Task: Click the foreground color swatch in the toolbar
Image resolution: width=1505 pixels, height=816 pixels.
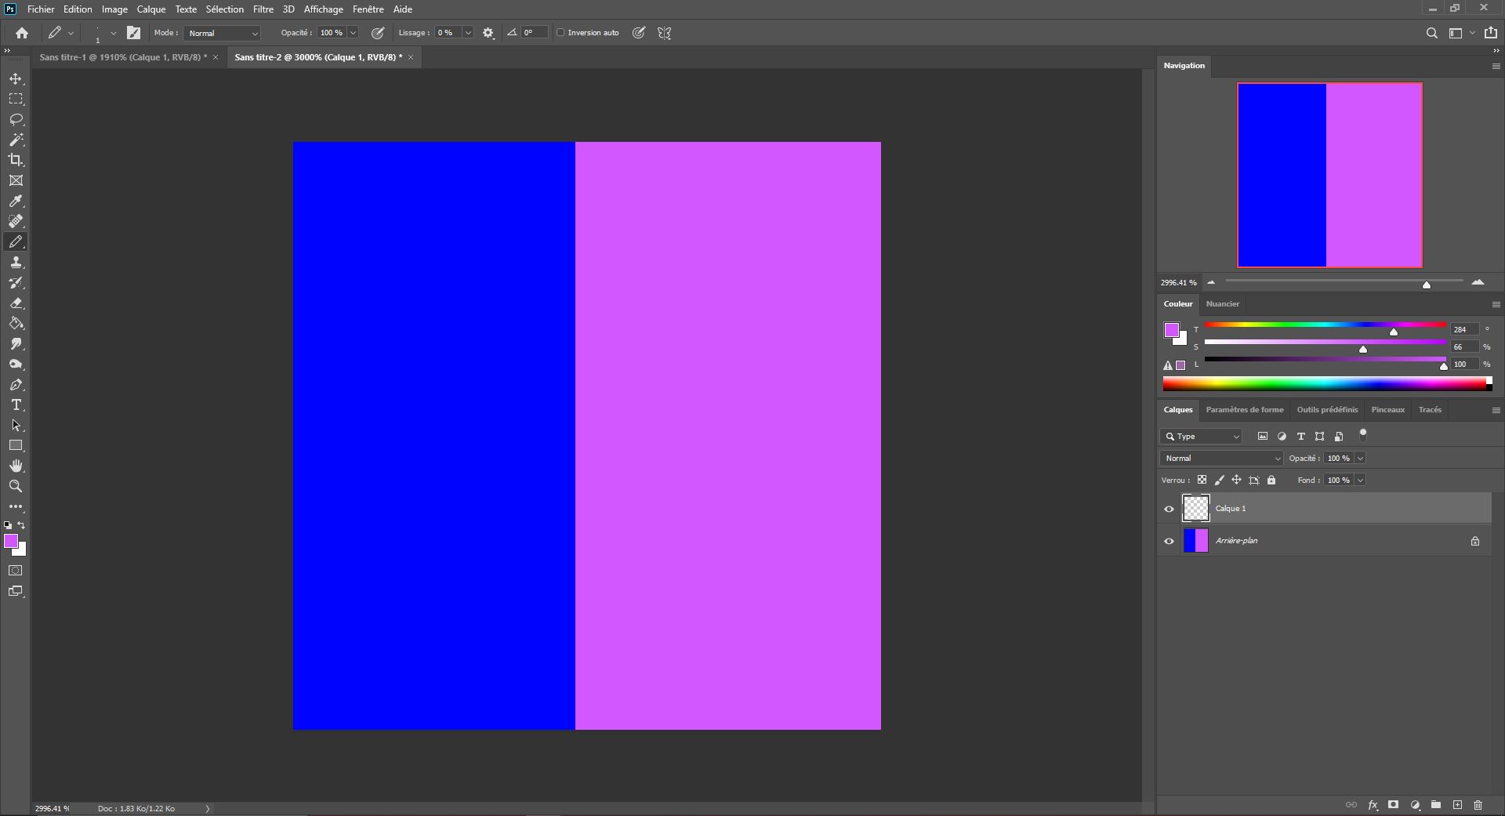Action: 13,542
